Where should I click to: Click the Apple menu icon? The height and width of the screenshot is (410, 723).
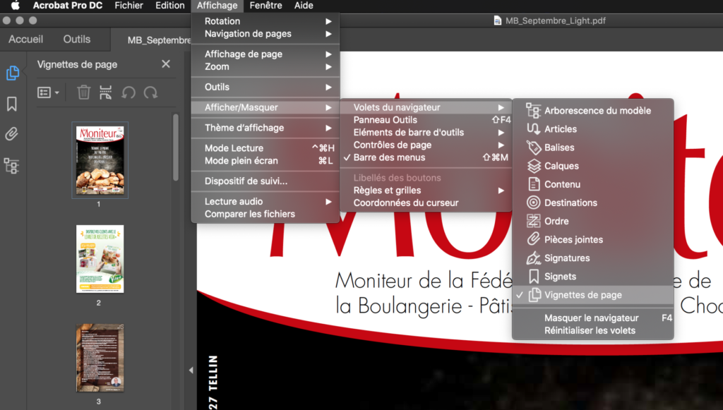(x=15, y=6)
